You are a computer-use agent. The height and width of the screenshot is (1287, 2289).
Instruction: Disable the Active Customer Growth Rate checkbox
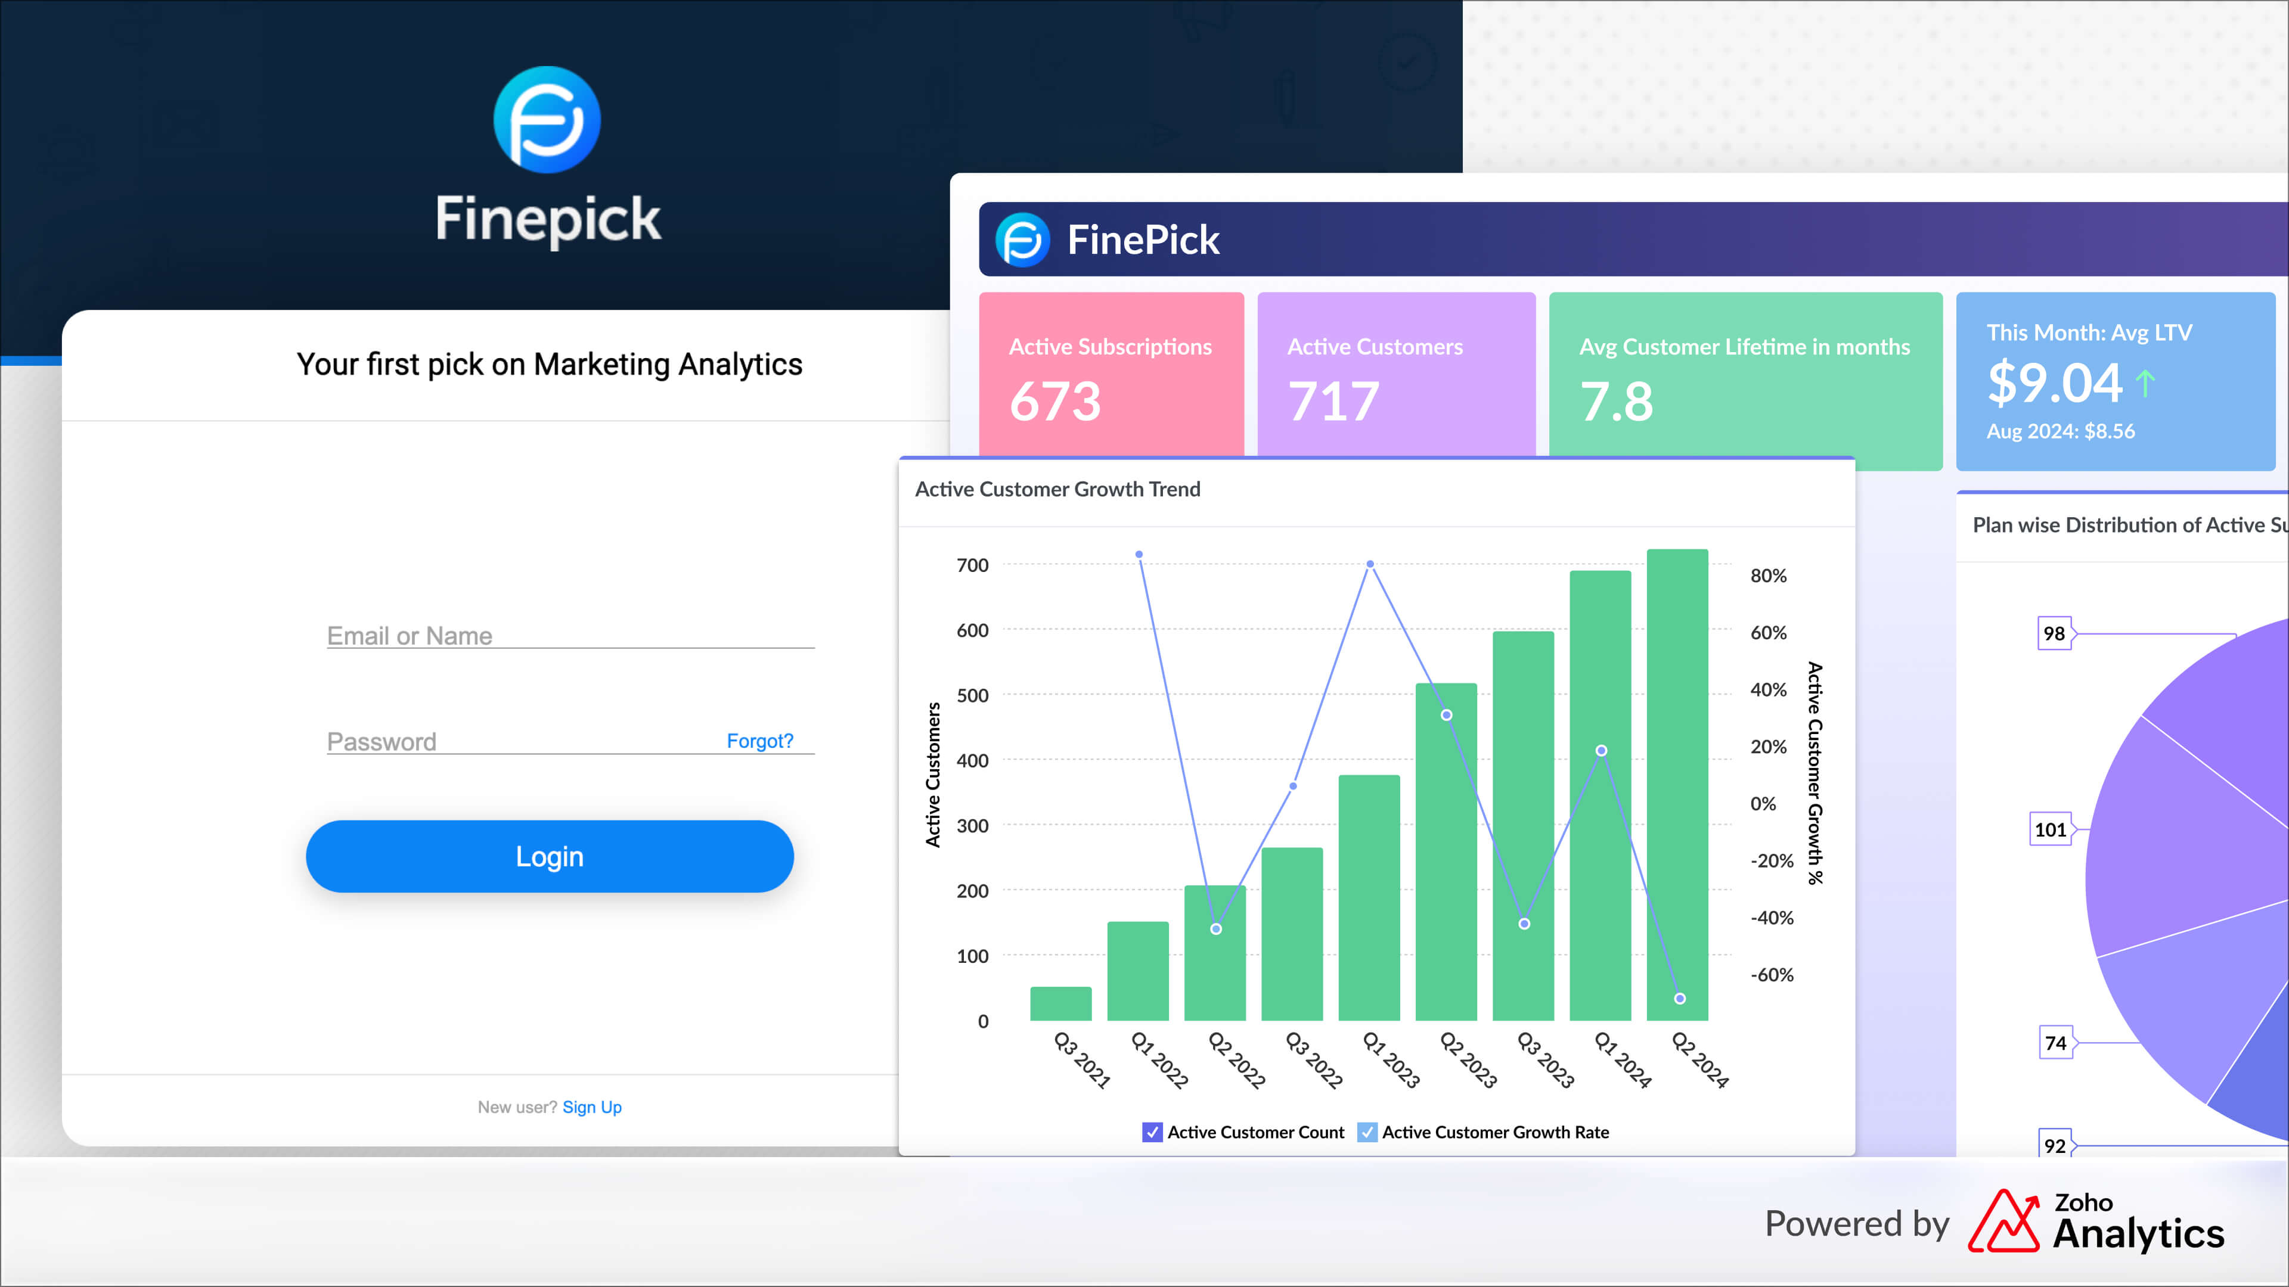coord(1369,1133)
